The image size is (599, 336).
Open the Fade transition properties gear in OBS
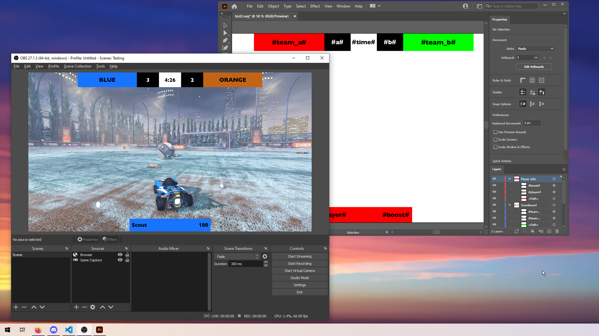tap(265, 256)
